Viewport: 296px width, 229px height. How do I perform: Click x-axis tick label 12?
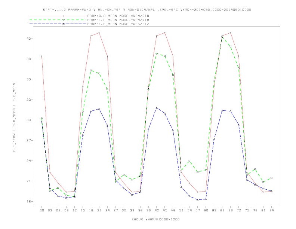coord(75,210)
